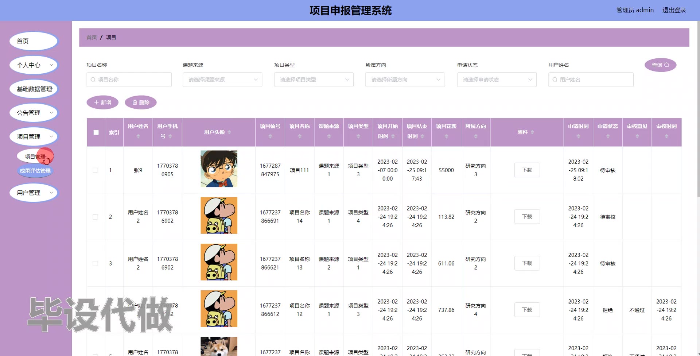The width and height of the screenshot is (700, 356).
Task: Download attachment for 项目名称 14
Action: coord(527,217)
